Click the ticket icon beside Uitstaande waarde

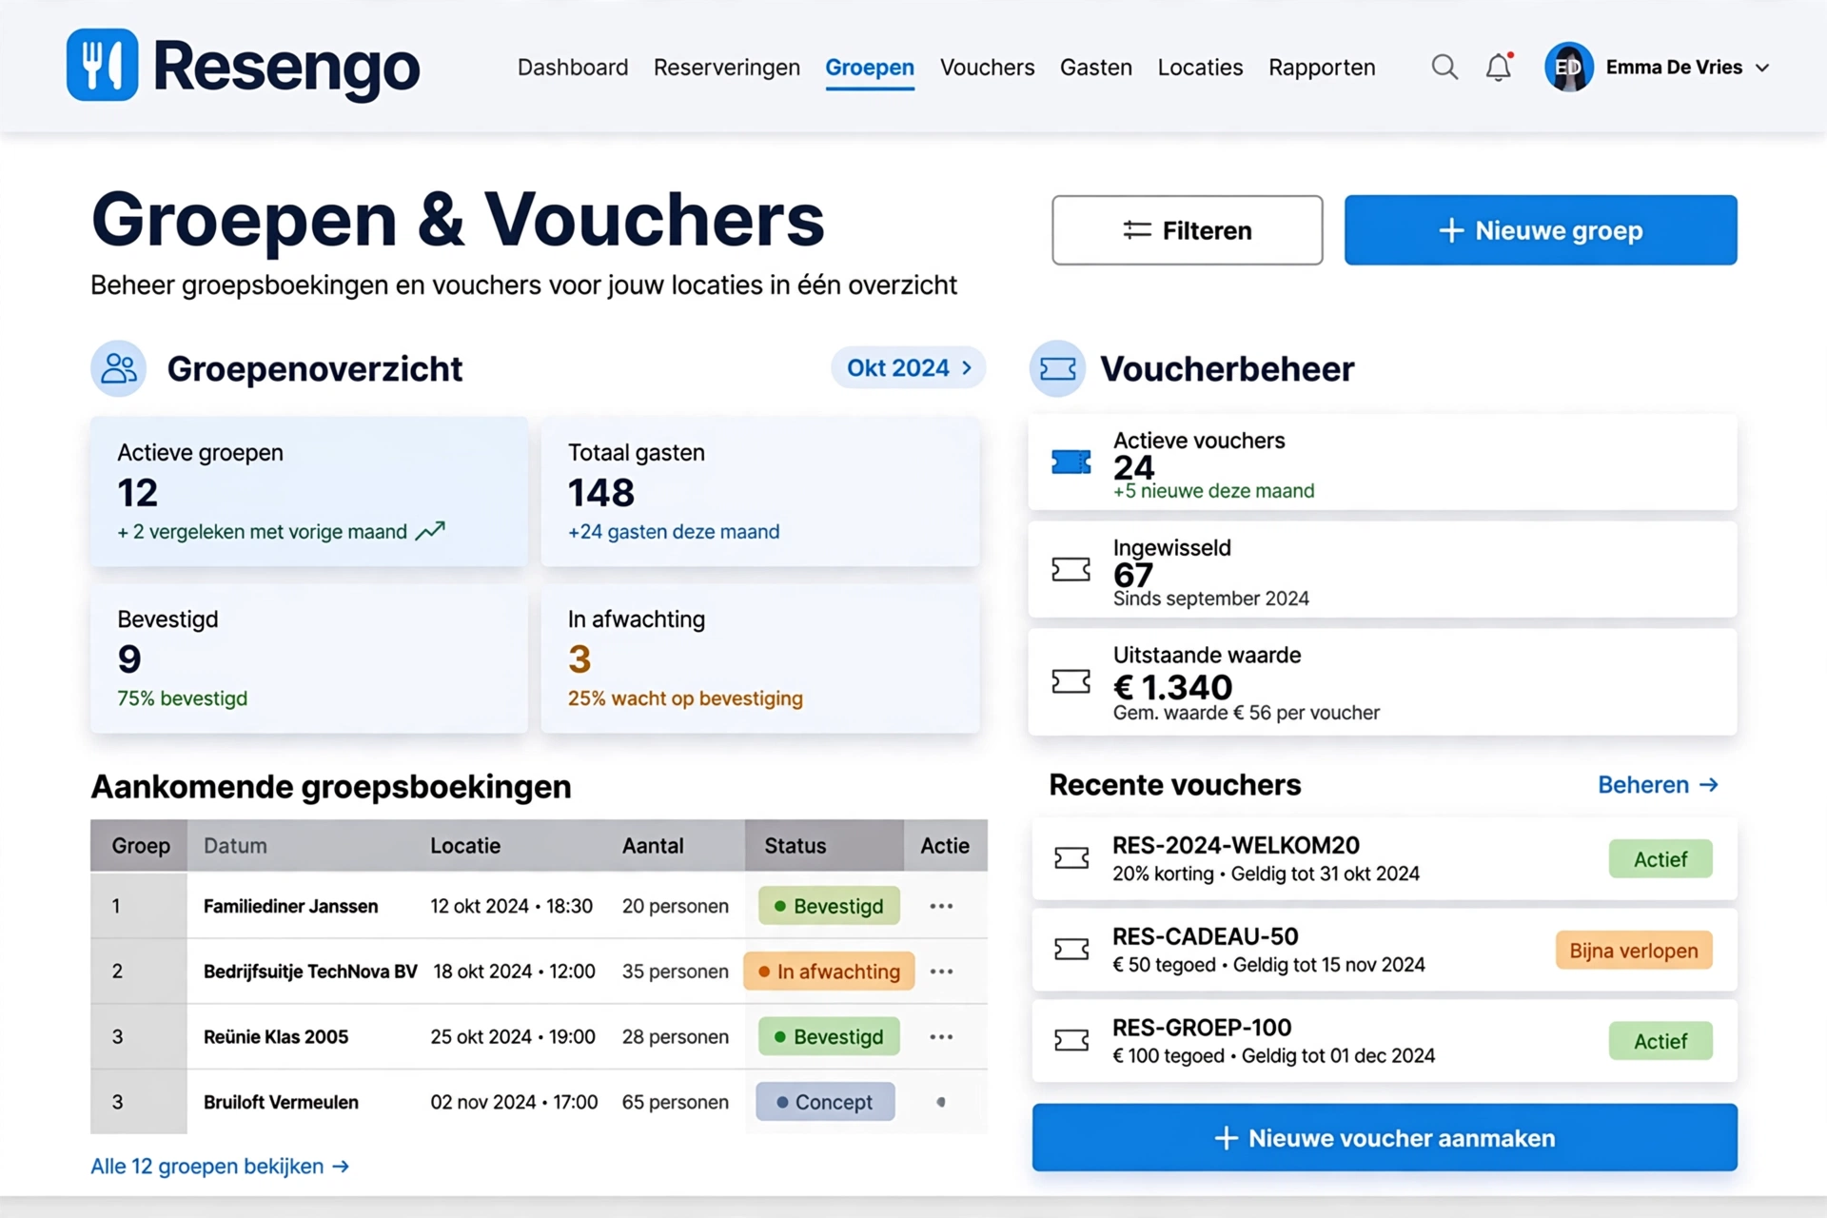pos(1071,681)
